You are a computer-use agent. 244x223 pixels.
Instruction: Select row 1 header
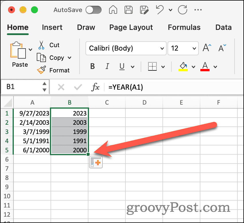coord(7,113)
